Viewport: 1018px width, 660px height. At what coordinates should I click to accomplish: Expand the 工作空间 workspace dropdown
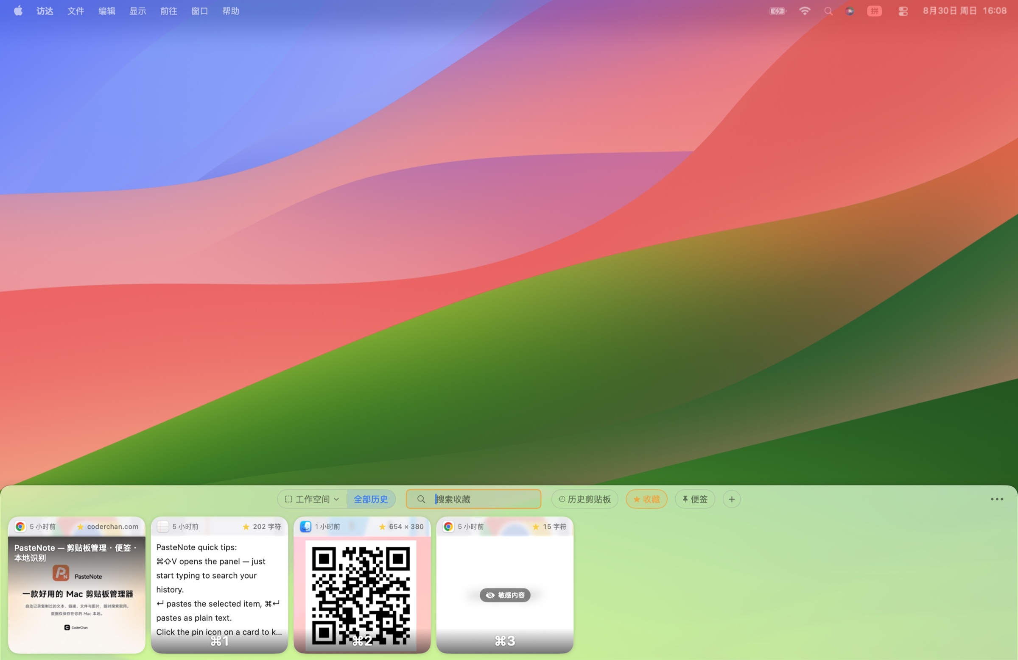(312, 499)
